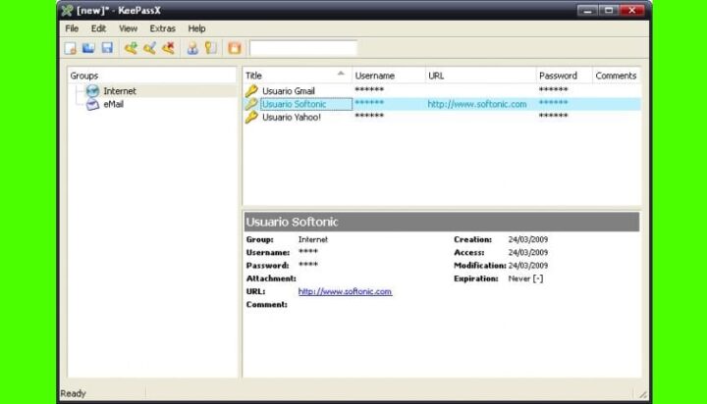The image size is (707, 404).
Task: Open the Extras menu
Action: 162,28
